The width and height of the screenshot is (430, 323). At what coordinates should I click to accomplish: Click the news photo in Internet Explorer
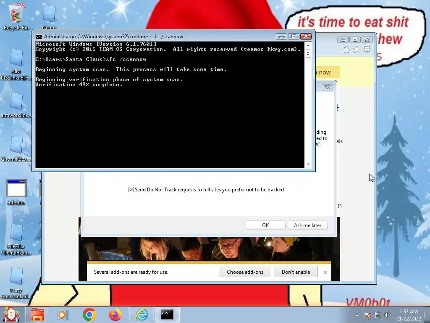pos(209,249)
